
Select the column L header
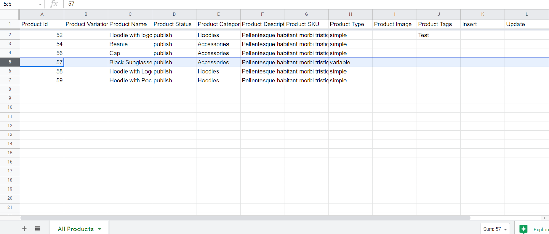coord(527,14)
